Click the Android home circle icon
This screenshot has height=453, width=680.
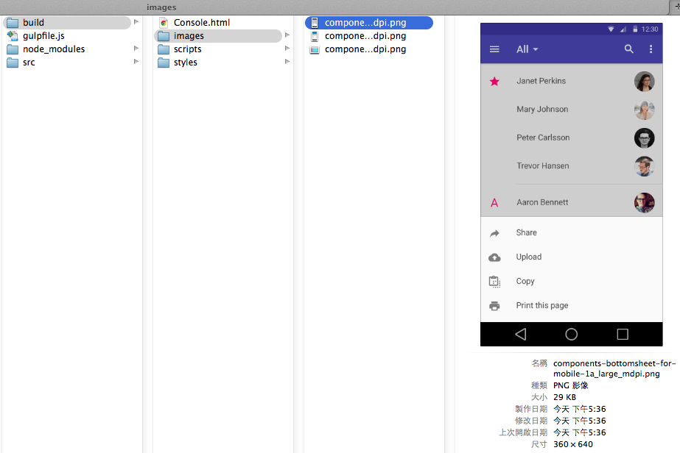pyautogui.click(x=571, y=335)
